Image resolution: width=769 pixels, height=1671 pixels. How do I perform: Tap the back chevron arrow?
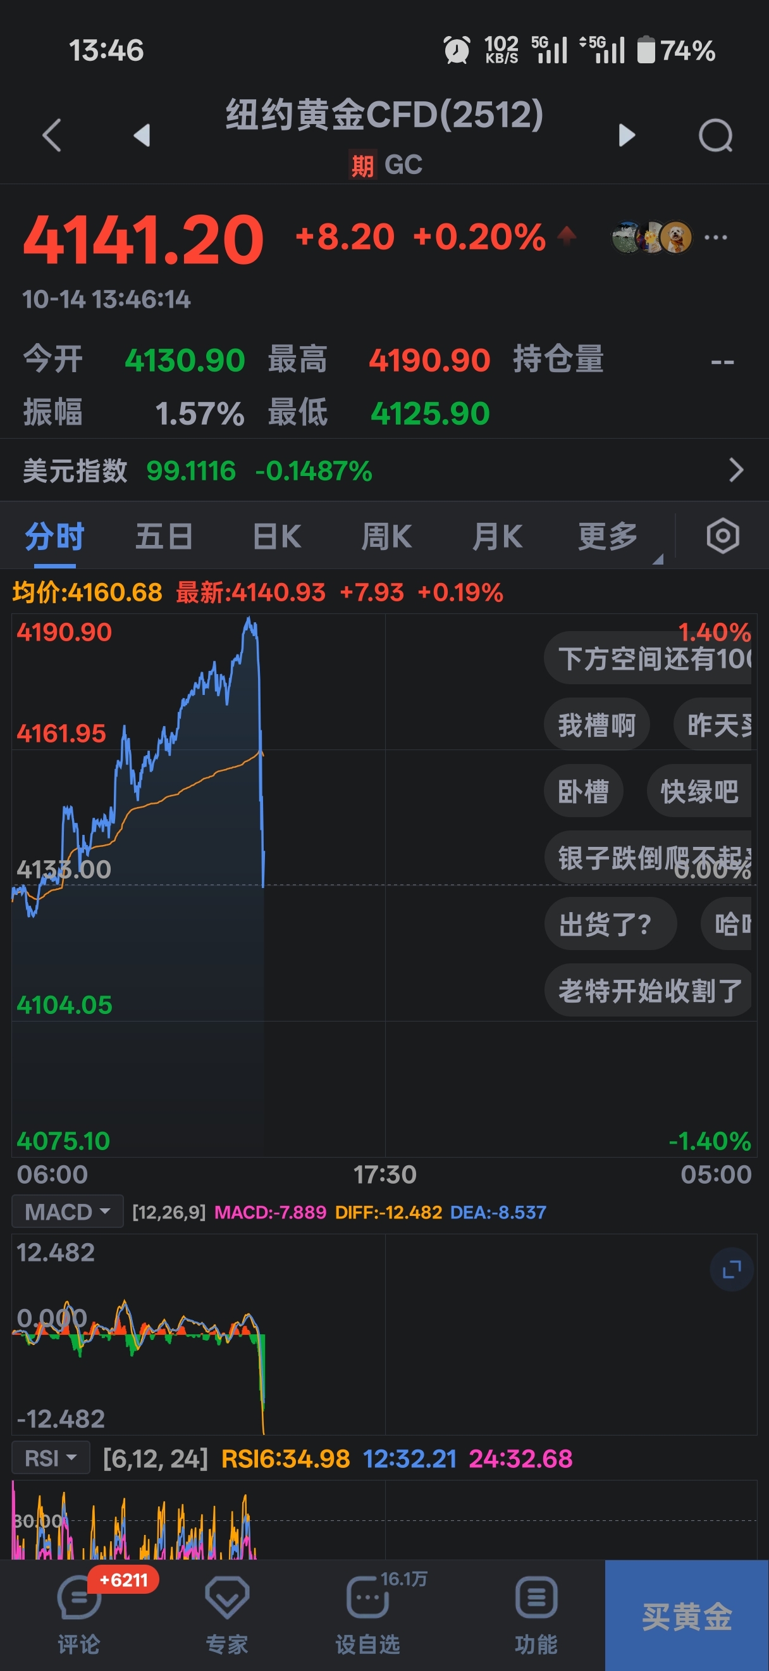point(52,135)
